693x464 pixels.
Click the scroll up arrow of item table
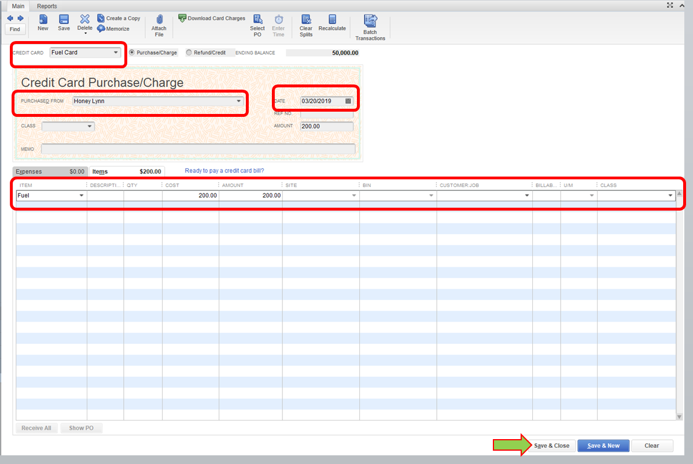click(x=679, y=194)
